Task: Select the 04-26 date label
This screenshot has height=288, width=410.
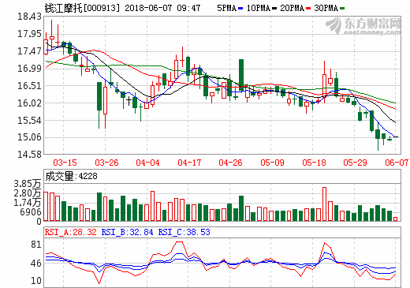Action: click(230, 163)
